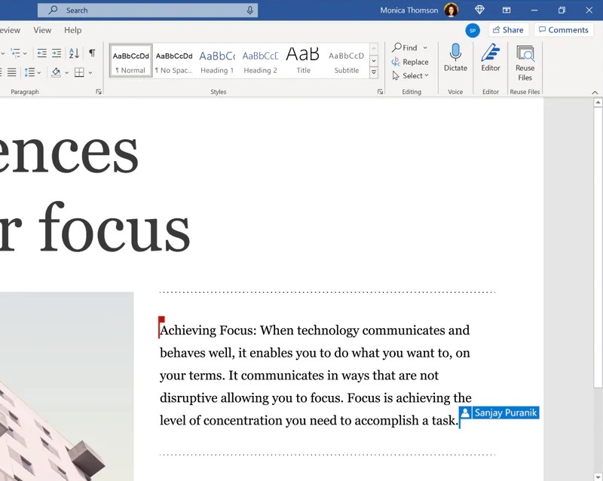603x481 pixels.
Task: Toggle paragraph formatting marks display
Action: click(x=92, y=53)
